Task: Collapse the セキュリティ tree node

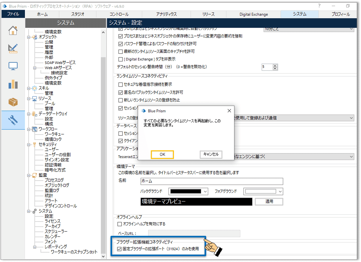Action: point(29,145)
